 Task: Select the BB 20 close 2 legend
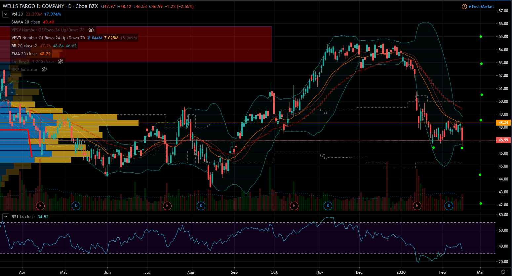click(x=24, y=46)
